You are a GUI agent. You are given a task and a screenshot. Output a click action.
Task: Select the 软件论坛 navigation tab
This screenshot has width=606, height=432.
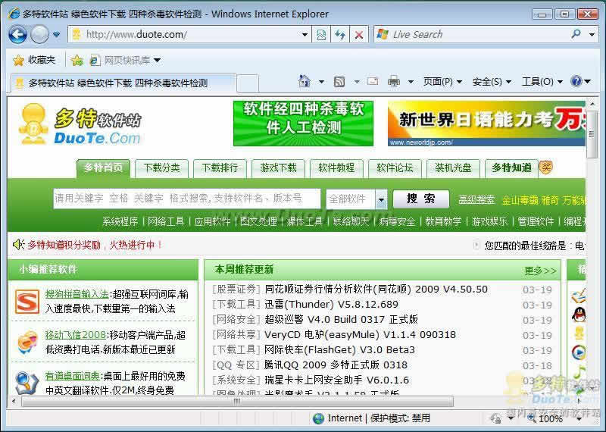pyautogui.click(x=395, y=167)
